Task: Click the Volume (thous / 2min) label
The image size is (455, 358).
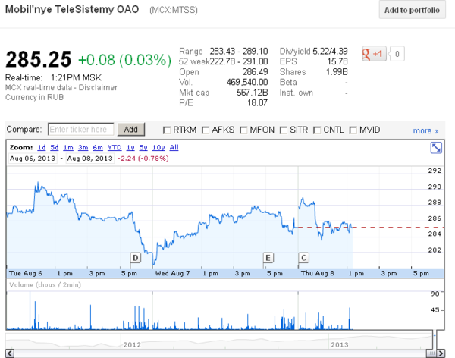Action: [x=45, y=285]
